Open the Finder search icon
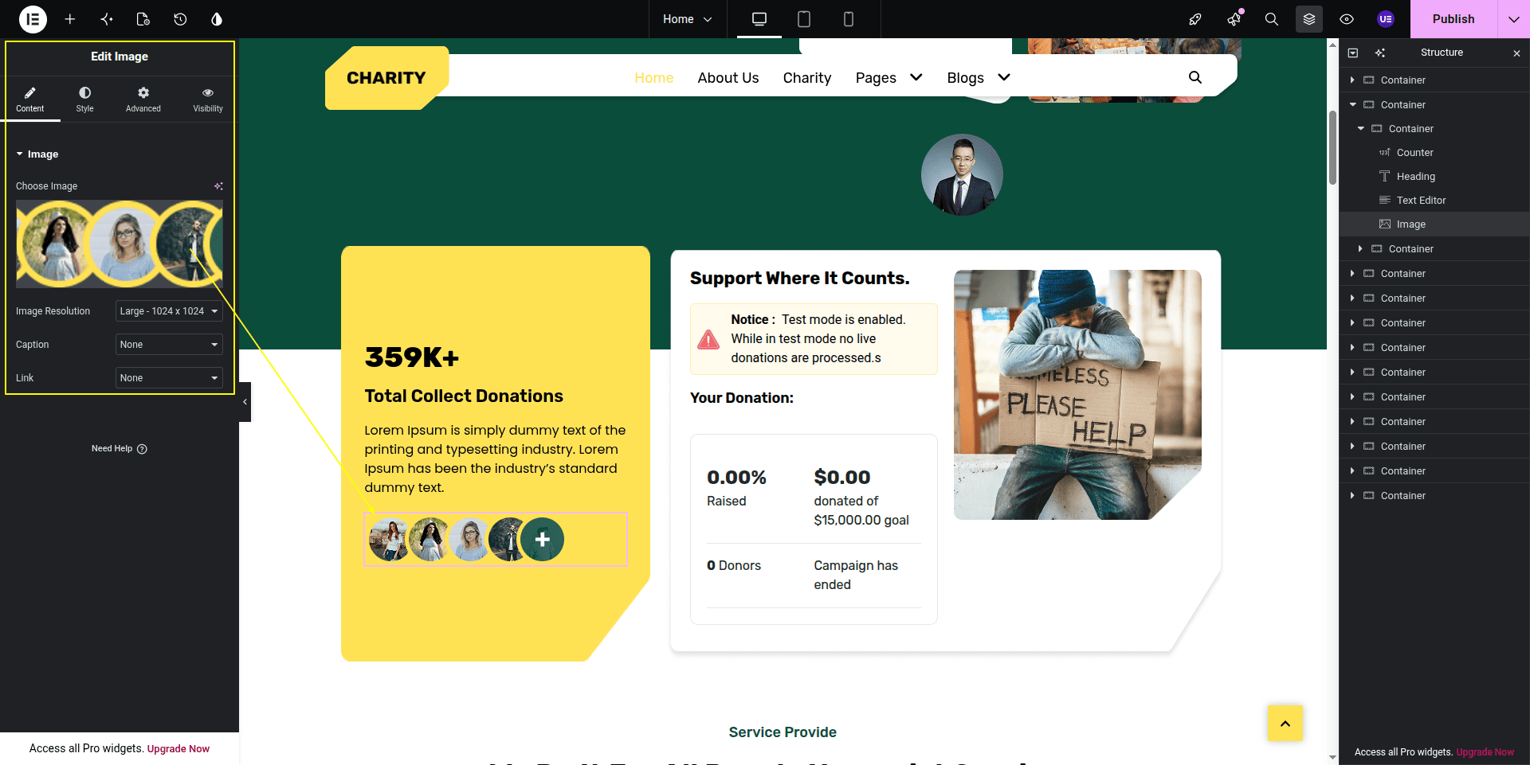The height and width of the screenshot is (765, 1530). pyautogui.click(x=1272, y=19)
